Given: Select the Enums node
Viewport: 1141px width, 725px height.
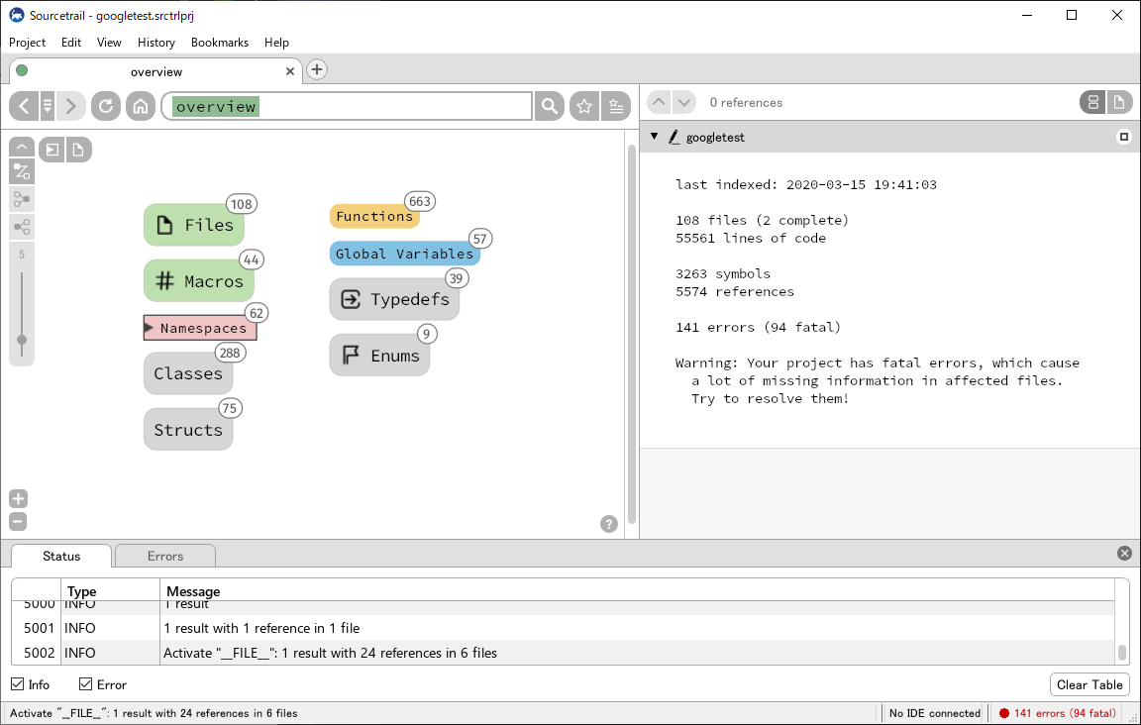Looking at the screenshot, I should click(379, 356).
